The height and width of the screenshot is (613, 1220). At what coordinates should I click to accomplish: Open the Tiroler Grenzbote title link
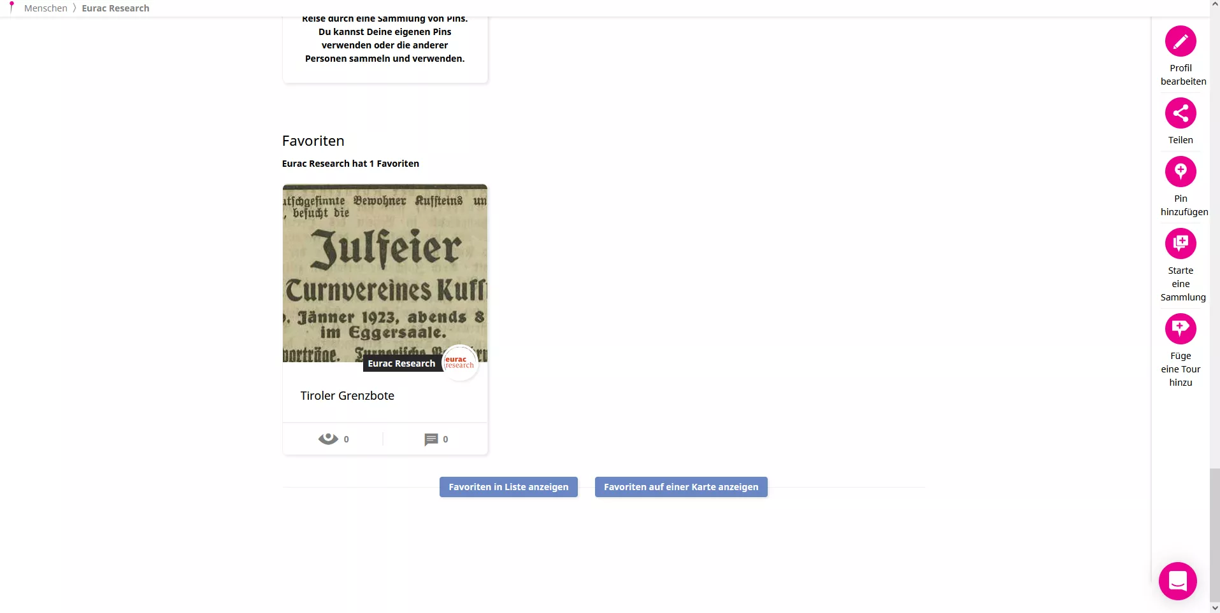[347, 395]
